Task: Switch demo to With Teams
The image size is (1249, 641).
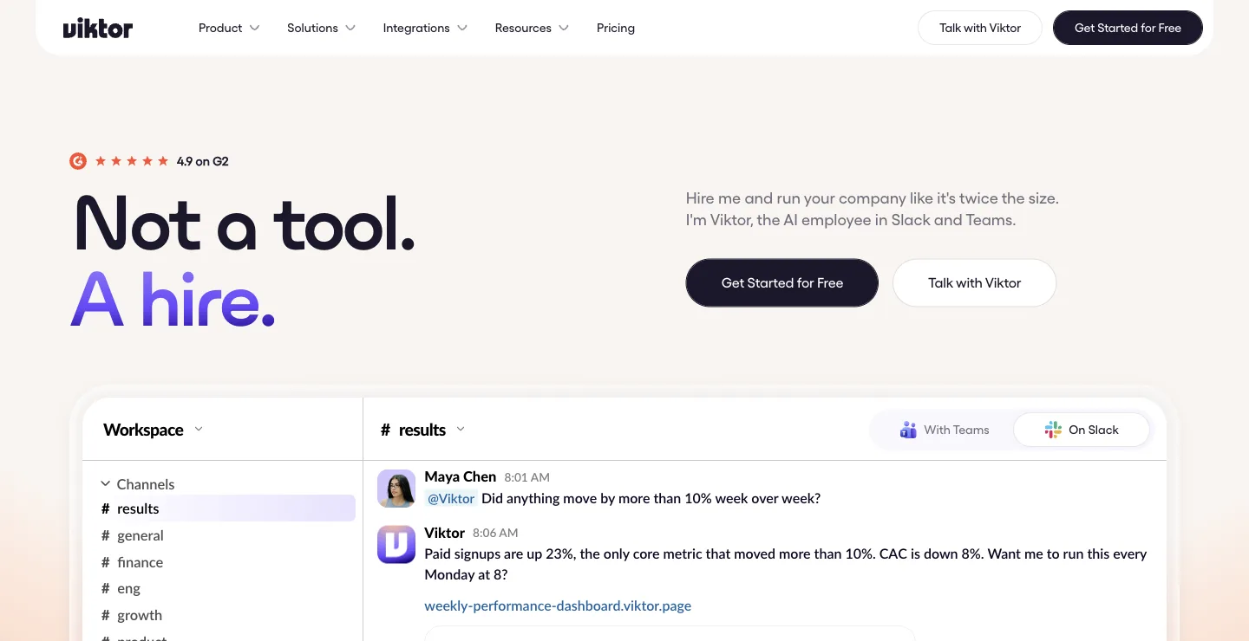Action: (x=944, y=430)
